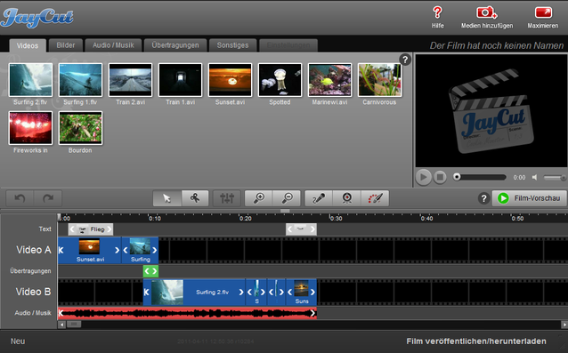Switch to the Videos tab
Screen dimensions: 568x353
click(28, 45)
